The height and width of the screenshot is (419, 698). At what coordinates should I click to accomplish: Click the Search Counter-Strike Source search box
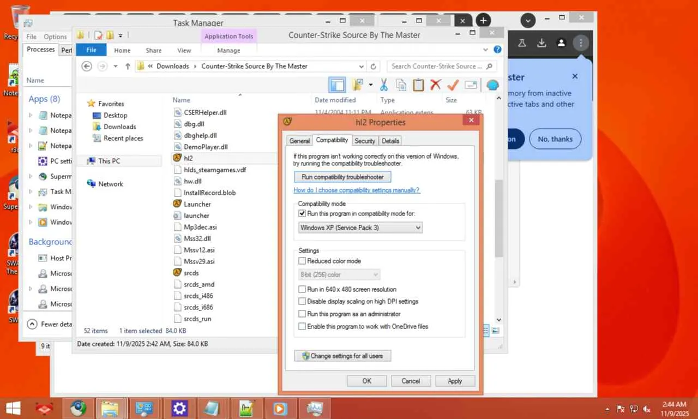point(441,67)
